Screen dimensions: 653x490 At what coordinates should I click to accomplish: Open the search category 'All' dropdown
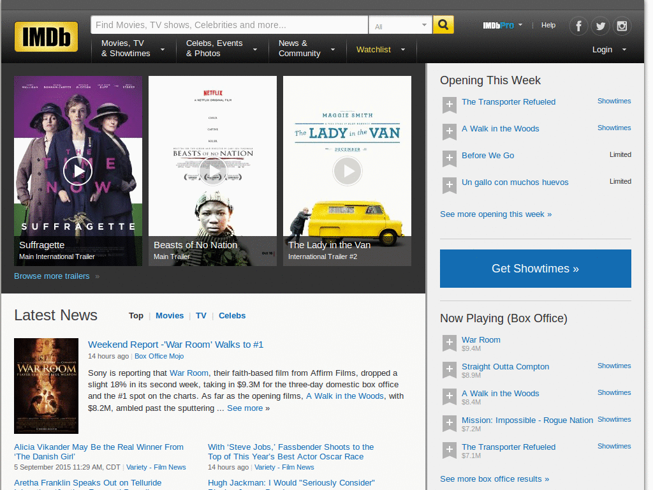pyautogui.click(x=400, y=26)
